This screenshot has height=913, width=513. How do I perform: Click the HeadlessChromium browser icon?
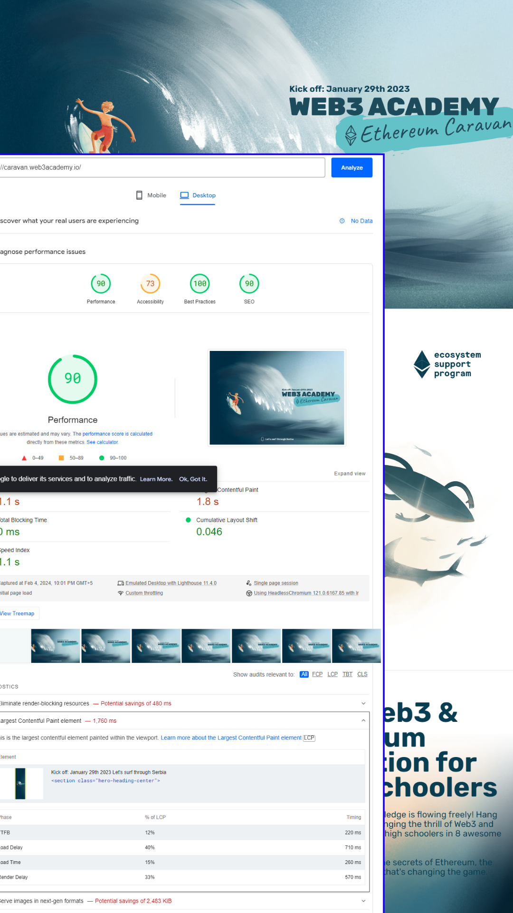pyautogui.click(x=249, y=593)
